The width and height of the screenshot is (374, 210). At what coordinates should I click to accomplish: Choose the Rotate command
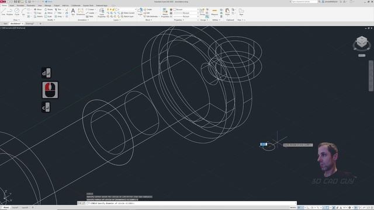[49, 9]
